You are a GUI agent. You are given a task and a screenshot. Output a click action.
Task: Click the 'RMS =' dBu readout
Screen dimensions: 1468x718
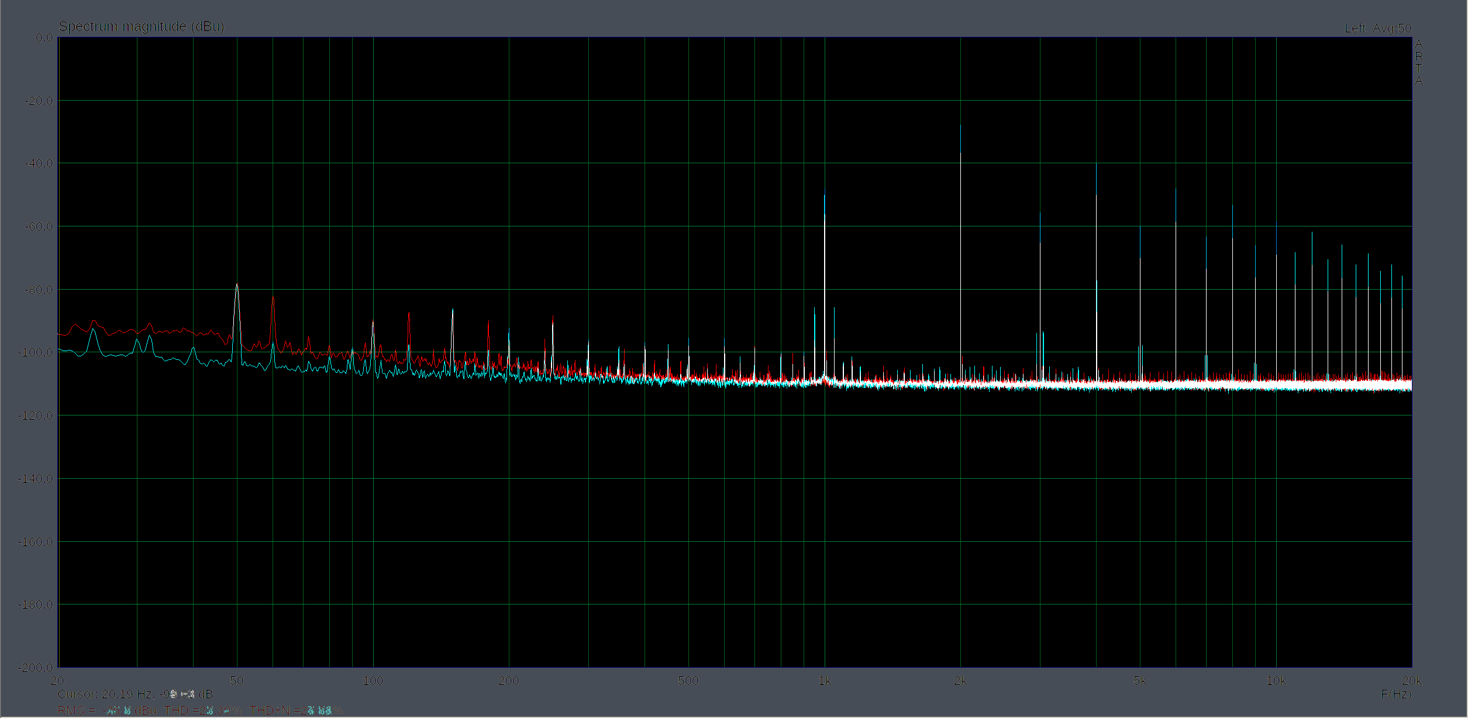click(x=107, y=710)
